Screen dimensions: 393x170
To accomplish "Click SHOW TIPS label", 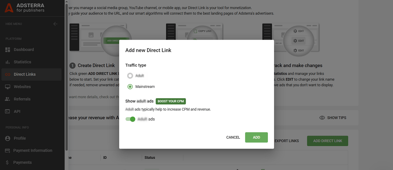I will (337, 118).
